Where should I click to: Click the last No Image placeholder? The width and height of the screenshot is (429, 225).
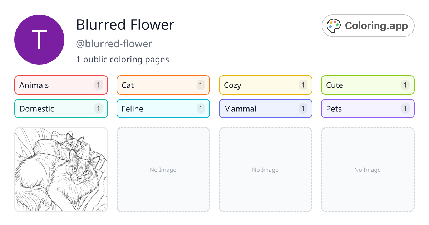(x=368, y=170)
